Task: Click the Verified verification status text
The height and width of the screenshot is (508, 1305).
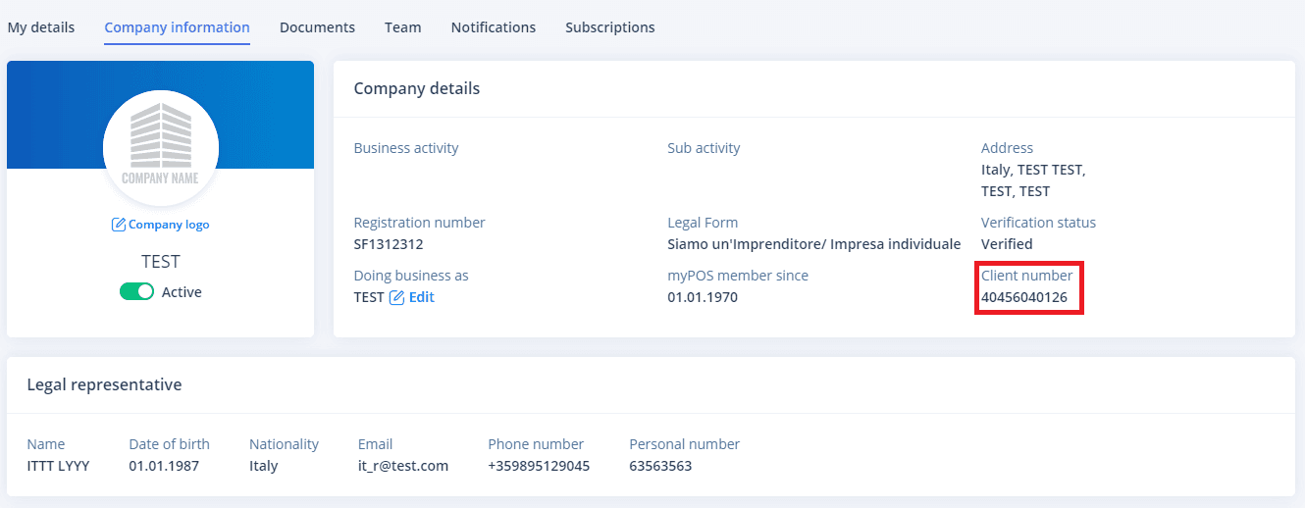Action: click(1007, 244)
